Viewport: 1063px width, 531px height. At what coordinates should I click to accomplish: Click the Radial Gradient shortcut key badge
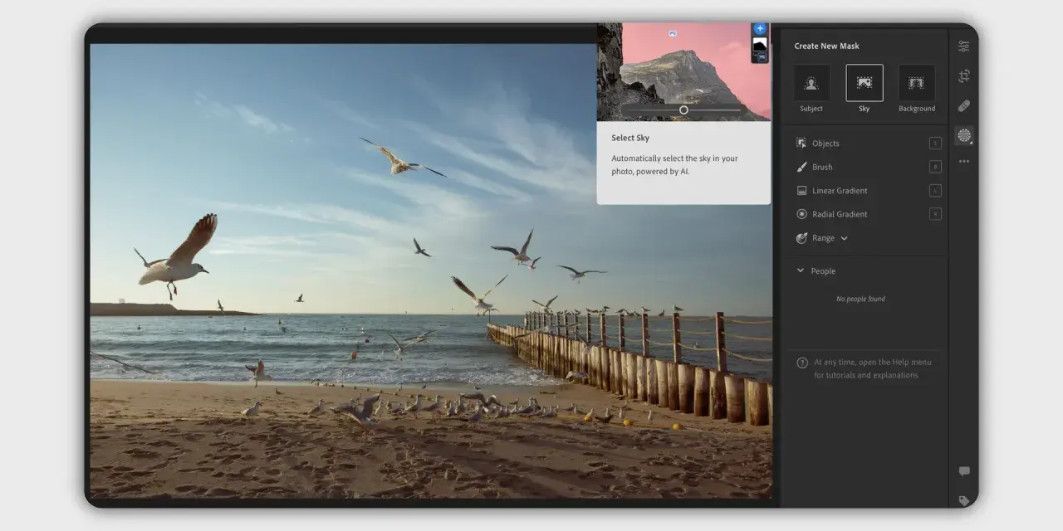coord(935,214)
